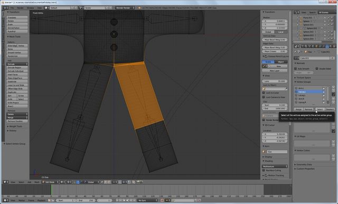Open the Mesh menu in 3D view header
338x204 pixels.
[x=37, y=182]
